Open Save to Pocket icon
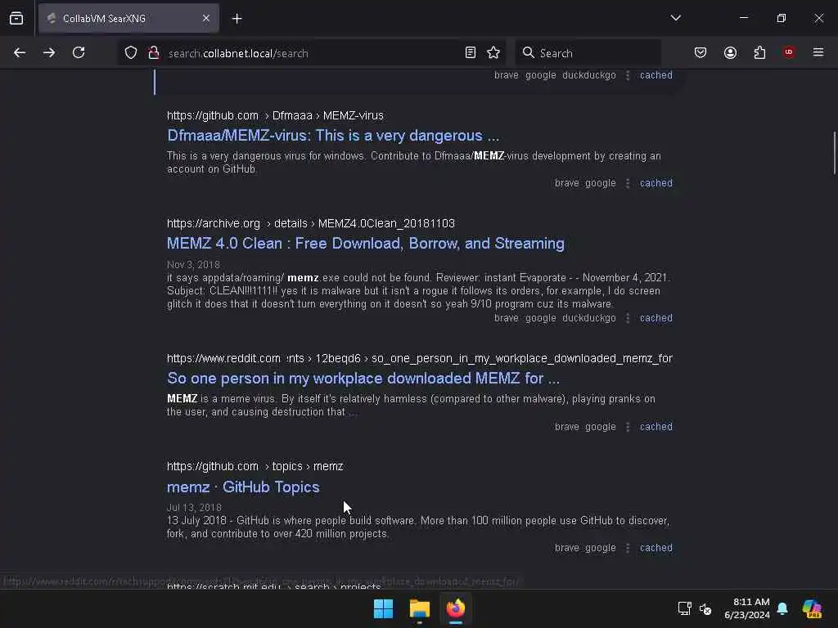This screenshot has height=628, width=838. (701, 53)
